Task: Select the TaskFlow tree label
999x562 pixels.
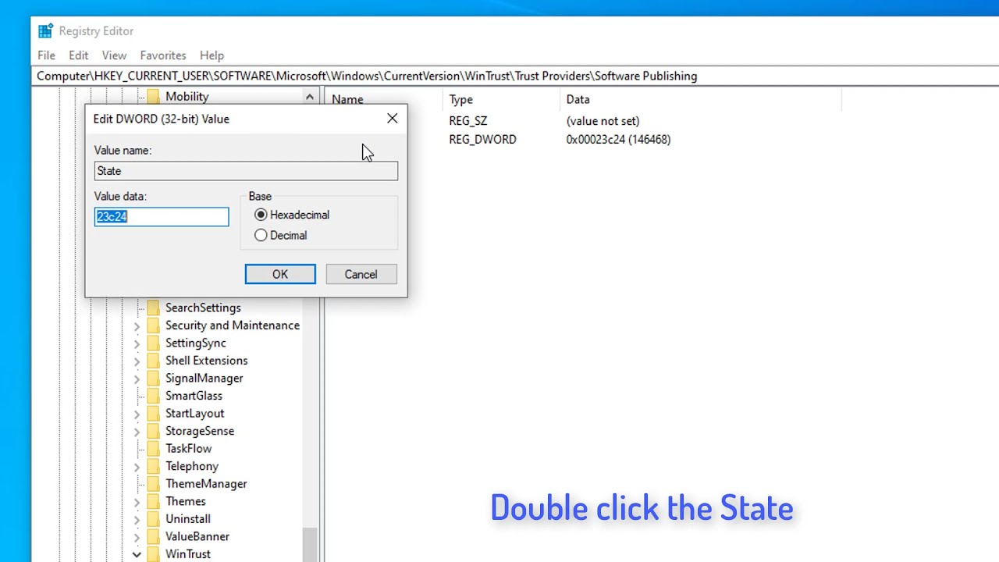Action: pyautogui.click(x=188, y=448)
